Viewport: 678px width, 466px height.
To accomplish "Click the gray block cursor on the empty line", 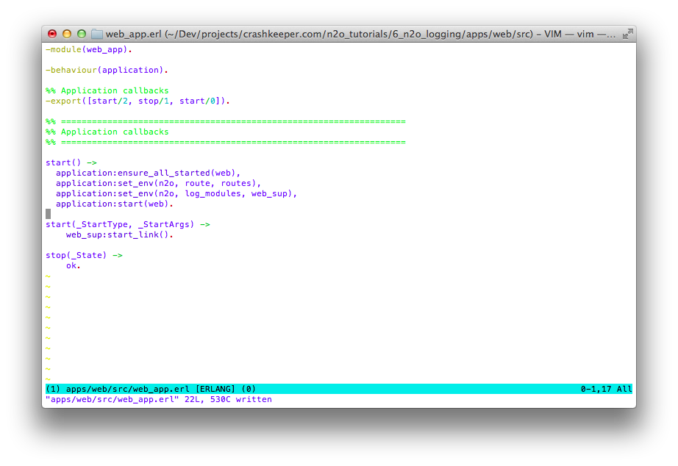I will pyautogui.click(x=49, y=214).
